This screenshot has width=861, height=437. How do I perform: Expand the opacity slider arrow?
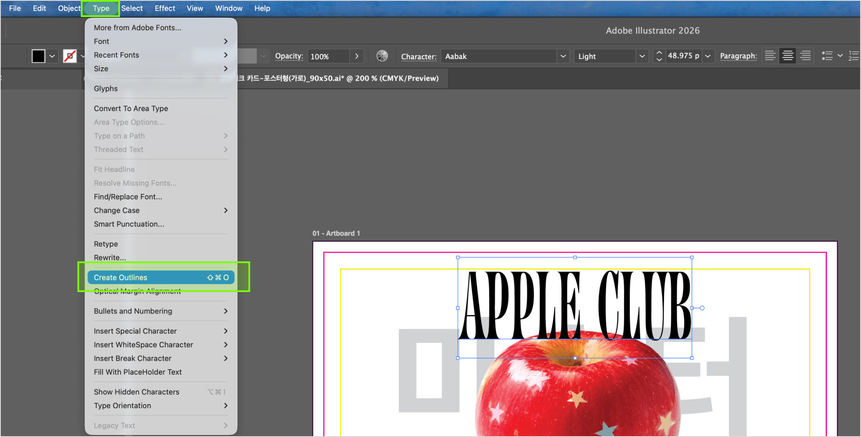tap(356, 56)
